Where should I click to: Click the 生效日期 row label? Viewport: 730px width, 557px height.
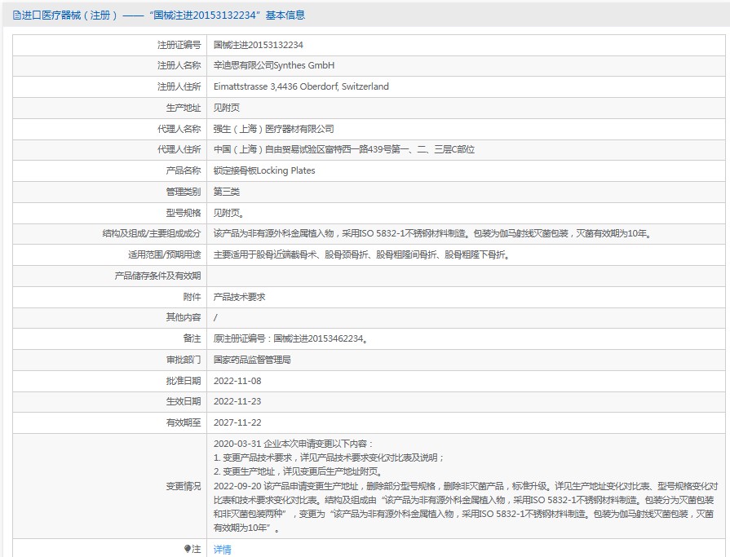pos(184,401)
